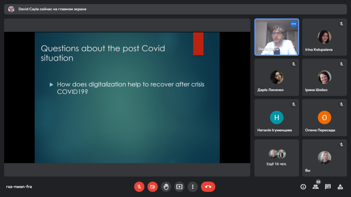Screen dimensions: 351x197
Task: Start screen sharing with the present now icon
Action: point(179,187)
